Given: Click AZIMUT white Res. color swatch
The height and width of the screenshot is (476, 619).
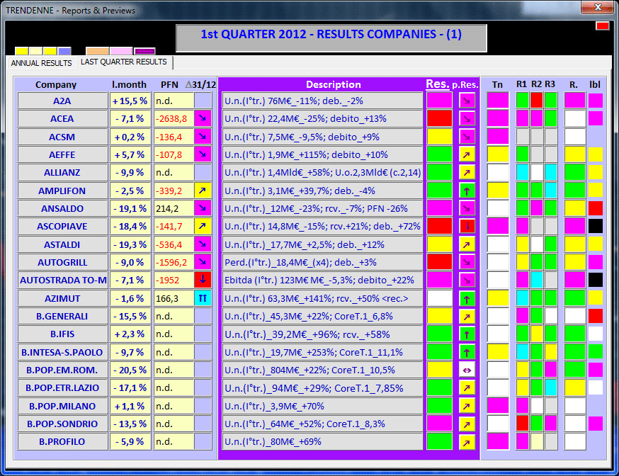Looking at the screenshot, I should click(439, 298).
